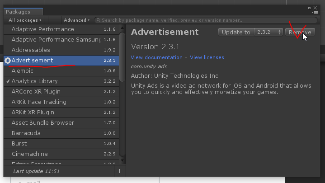Screen dimensions: 325x183
Task: Click the Version 2.3.1 label
Action: pos(155,47)
